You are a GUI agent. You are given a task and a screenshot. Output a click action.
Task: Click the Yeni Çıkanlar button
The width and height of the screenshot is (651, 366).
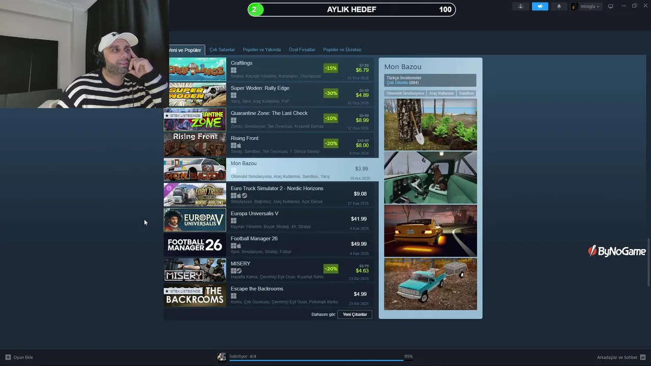[355, 315]
